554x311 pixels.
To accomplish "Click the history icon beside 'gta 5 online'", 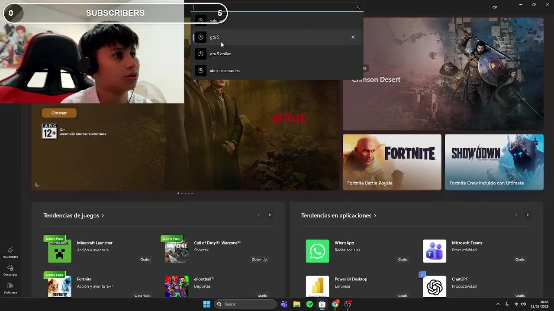I will pos(201,54).
